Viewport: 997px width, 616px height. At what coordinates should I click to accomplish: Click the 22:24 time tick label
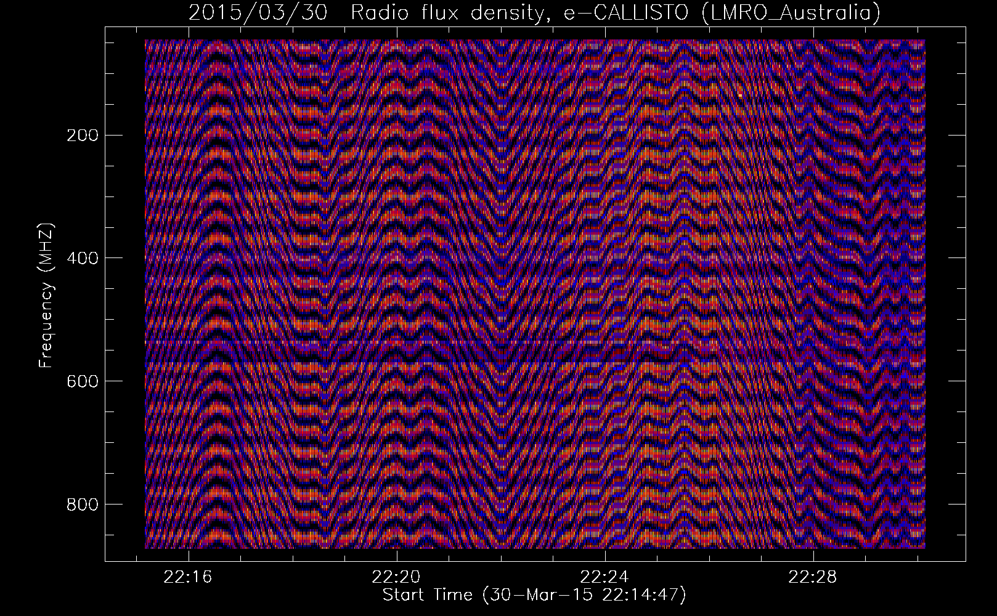click(x=605, y=577)
